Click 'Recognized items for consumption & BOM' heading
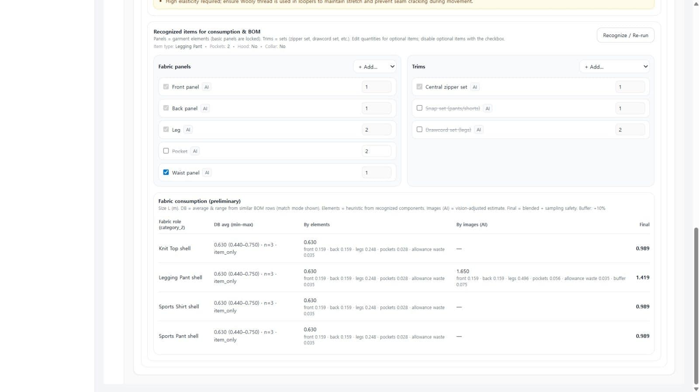699x392 pixels. (x=207, y=31)
